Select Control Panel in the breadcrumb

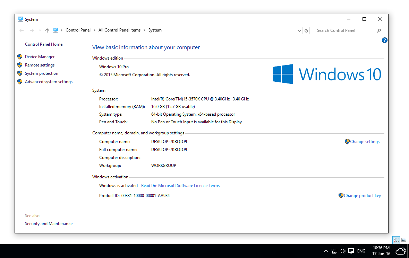coord(78,30)
